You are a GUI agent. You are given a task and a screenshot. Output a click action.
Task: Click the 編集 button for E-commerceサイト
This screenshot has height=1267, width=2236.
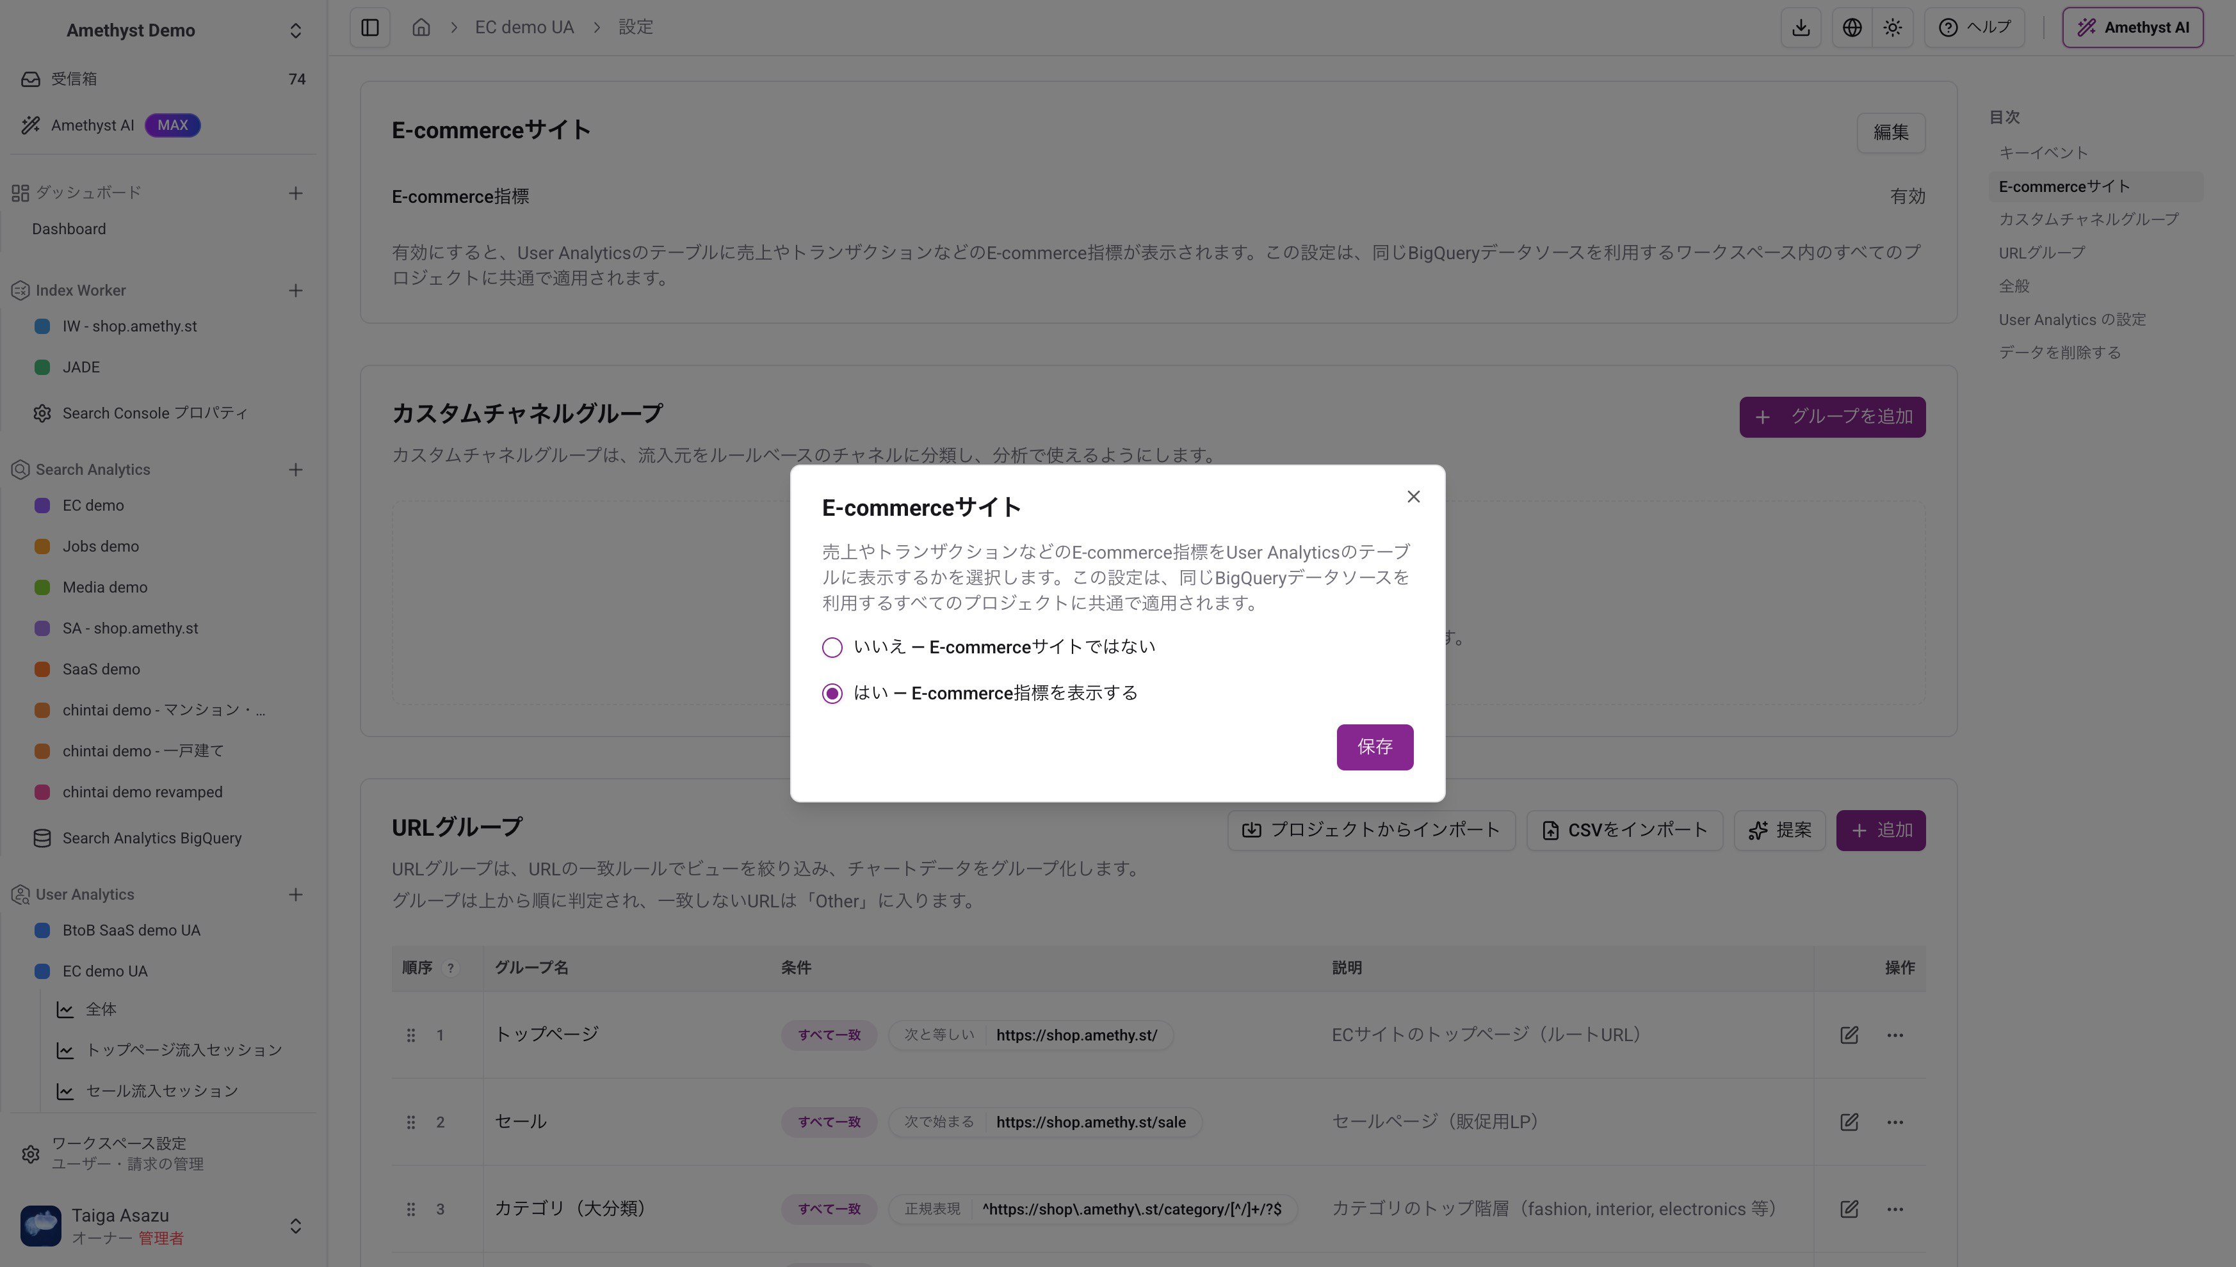tap(1890, 132)
